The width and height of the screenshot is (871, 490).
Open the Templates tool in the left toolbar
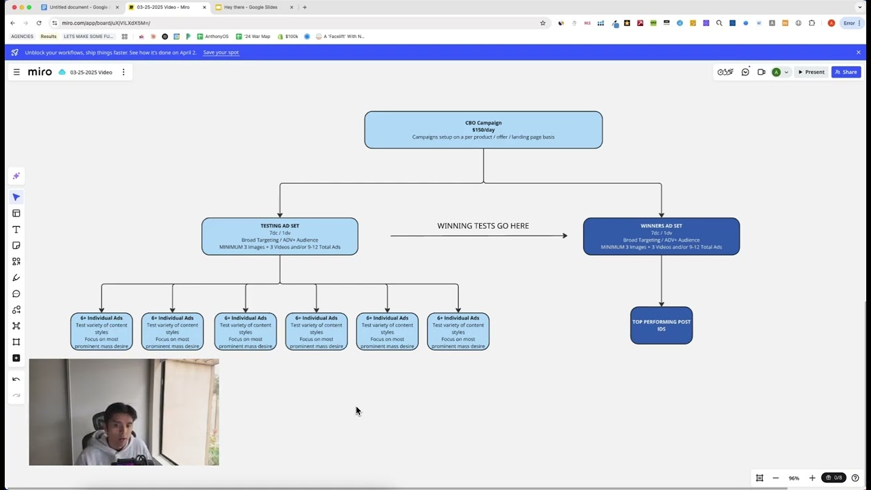pos(16,213)
